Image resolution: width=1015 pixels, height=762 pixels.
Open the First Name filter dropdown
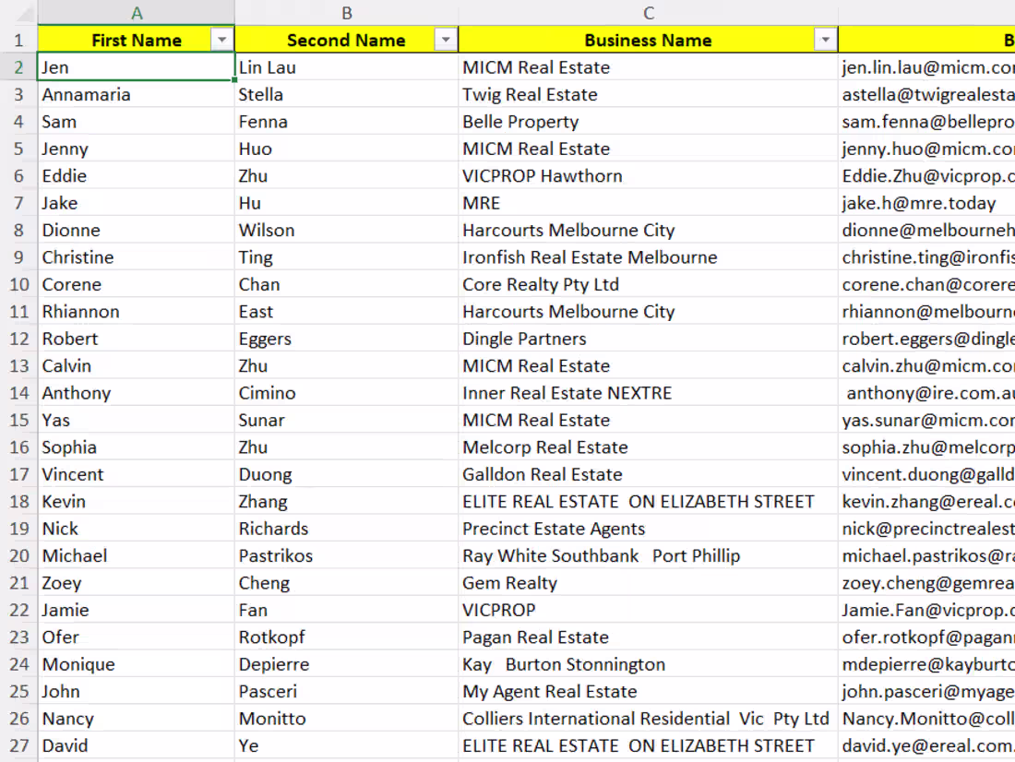tap(221, 41)
